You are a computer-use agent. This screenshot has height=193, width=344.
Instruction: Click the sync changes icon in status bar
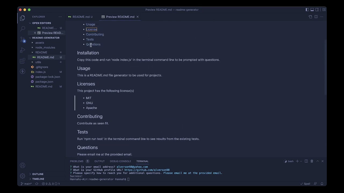tap(37, 184)
